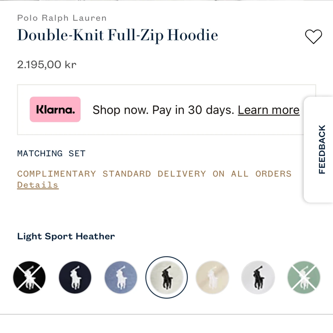Viewport: 333px width, 333px height.
Task: Click the Polo Ralph Lauren brand label
Action: 62,18
